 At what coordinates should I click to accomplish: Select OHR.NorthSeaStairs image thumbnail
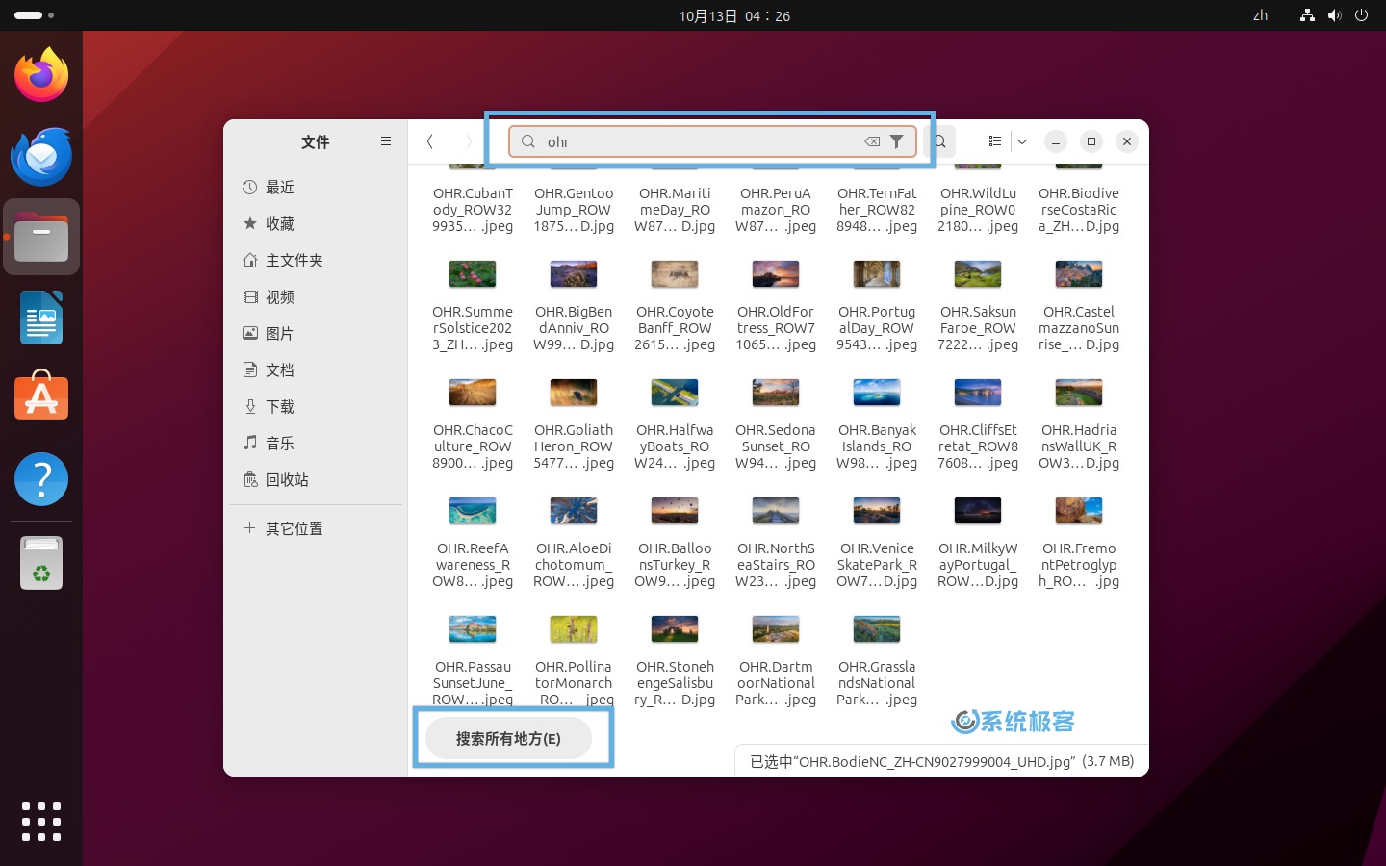tap(776, 511)
